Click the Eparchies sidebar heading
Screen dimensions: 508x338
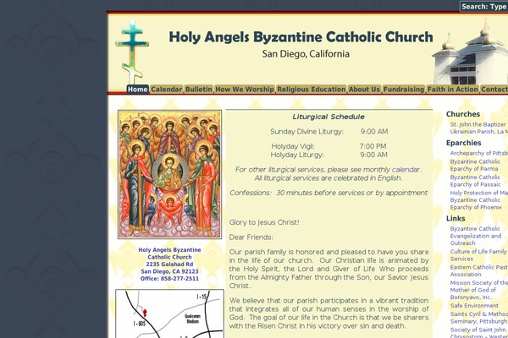click(464, 143)
